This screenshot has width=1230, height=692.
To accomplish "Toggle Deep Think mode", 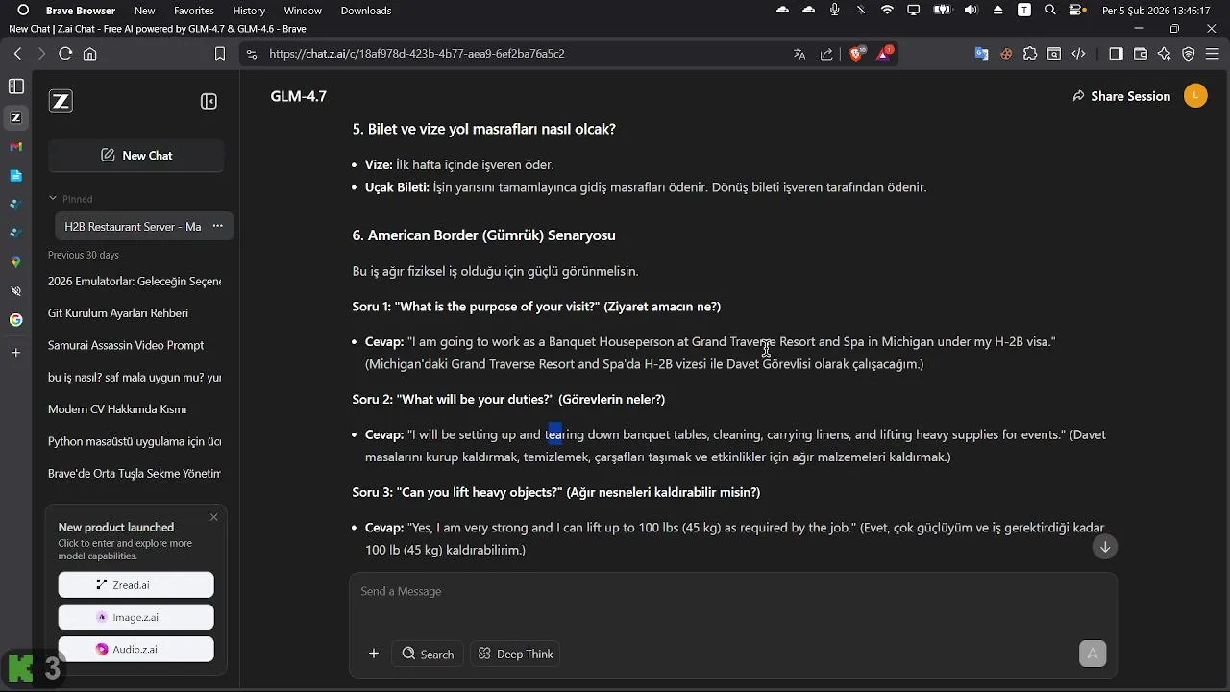I will [516, 654].
